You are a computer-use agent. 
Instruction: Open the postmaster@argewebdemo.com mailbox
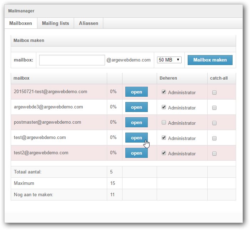[x=136, y=123]
